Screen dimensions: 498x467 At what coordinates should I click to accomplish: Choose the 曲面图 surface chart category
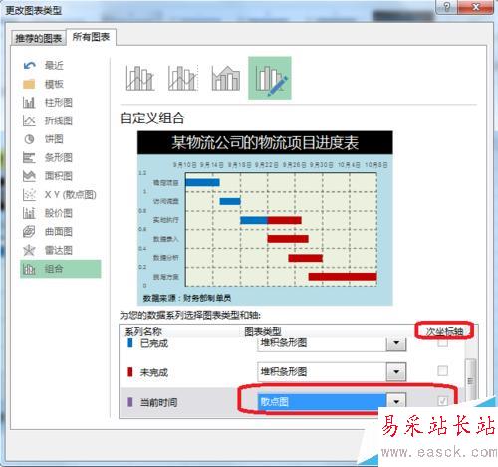pos(61,232)
